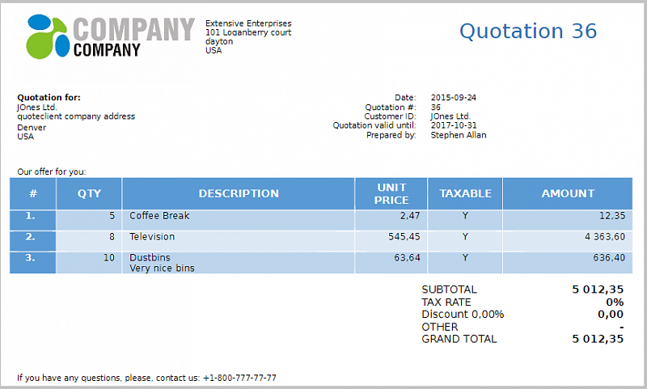Select the amount 636,40 for Dustbins

coord(608,258)
